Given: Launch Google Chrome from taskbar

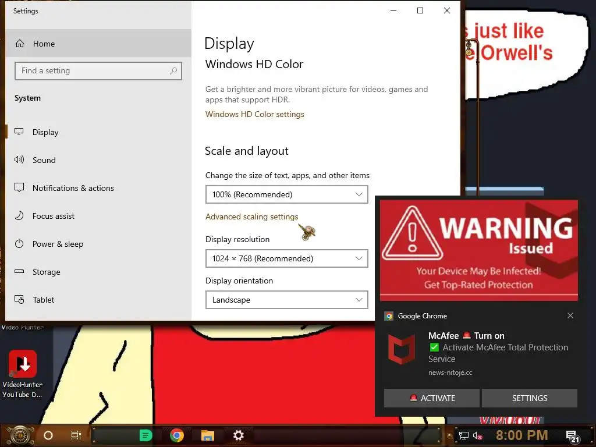Looking at the screenshot, I should 177,435.
